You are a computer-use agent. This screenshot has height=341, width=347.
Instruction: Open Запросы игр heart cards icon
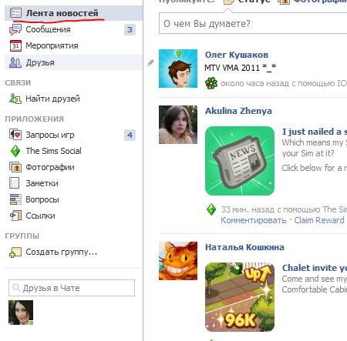[15, 135]
